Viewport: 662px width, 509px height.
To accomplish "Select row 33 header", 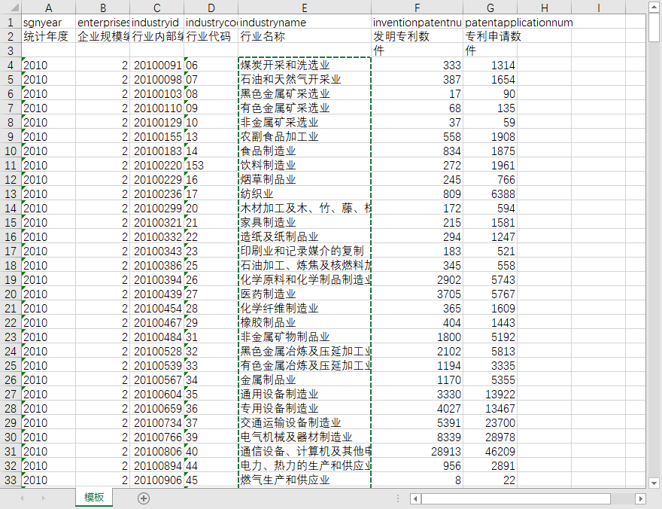I will [x=11, y=480].
